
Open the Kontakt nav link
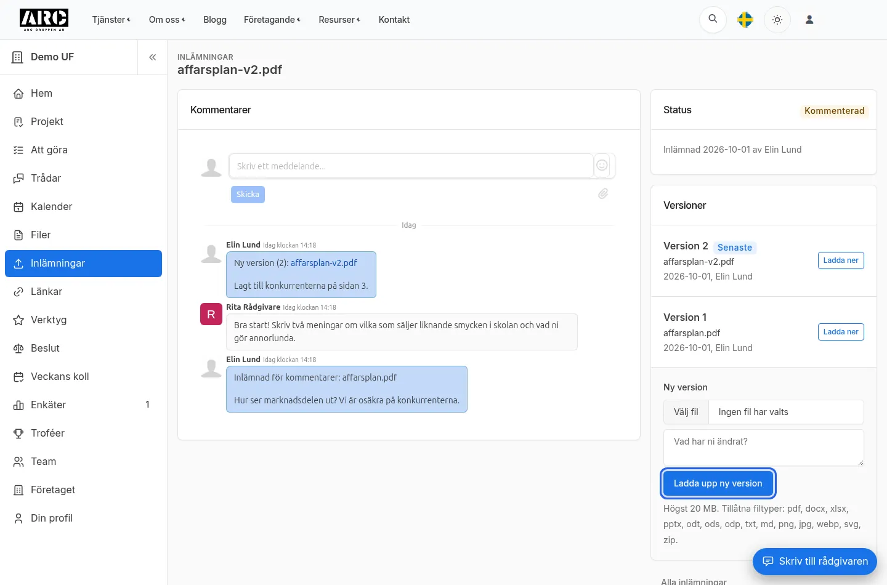click(394, 20)
